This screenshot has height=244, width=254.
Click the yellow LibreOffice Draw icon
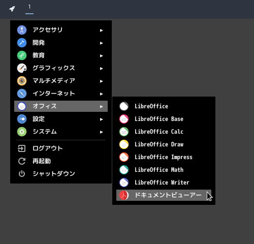click(x=124, y=144)
